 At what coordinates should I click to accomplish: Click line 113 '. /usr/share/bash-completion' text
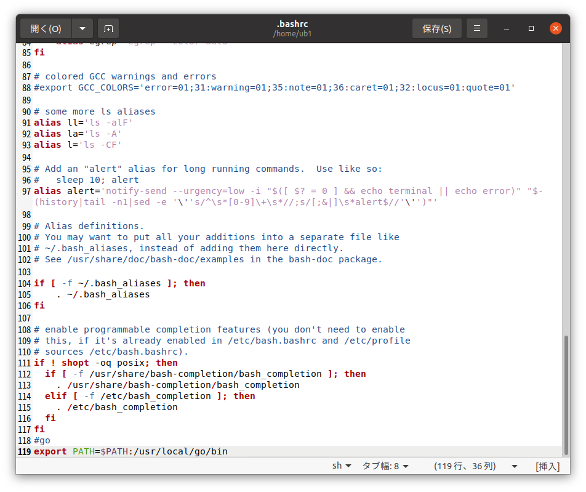coord(178,385)
